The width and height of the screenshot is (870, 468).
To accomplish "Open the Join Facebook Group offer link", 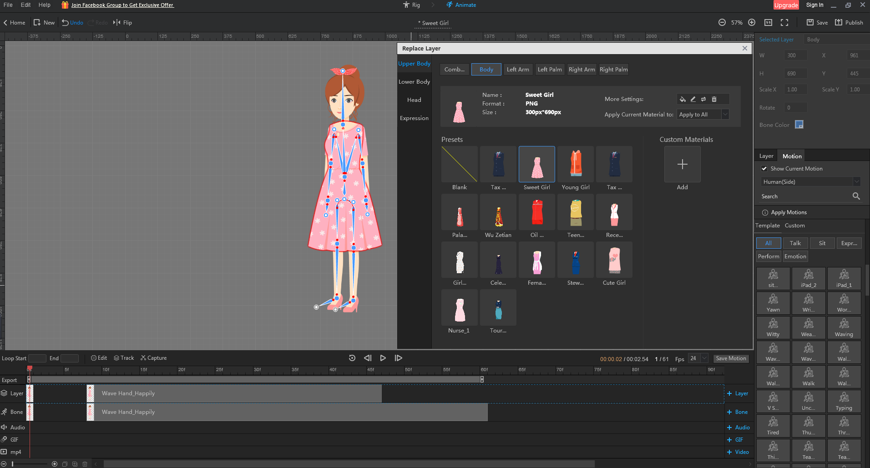I will point(122,5).
